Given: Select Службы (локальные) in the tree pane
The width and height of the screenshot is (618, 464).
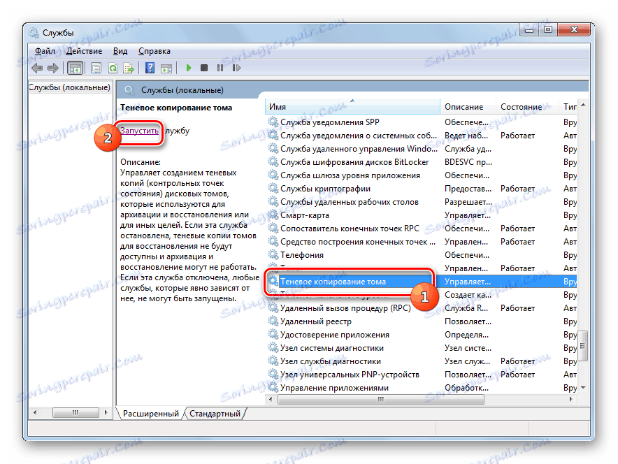Looking at the screenshot, I should coord(69,87).
